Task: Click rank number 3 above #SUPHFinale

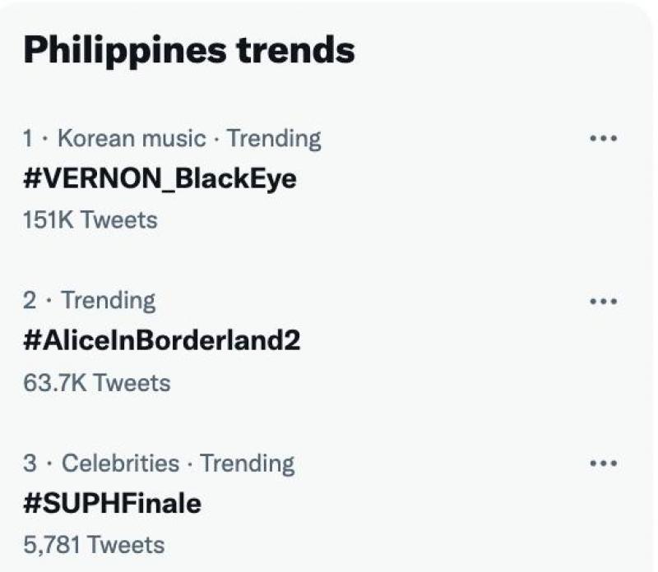Action: pyautogui.click(x=30, y=464)
